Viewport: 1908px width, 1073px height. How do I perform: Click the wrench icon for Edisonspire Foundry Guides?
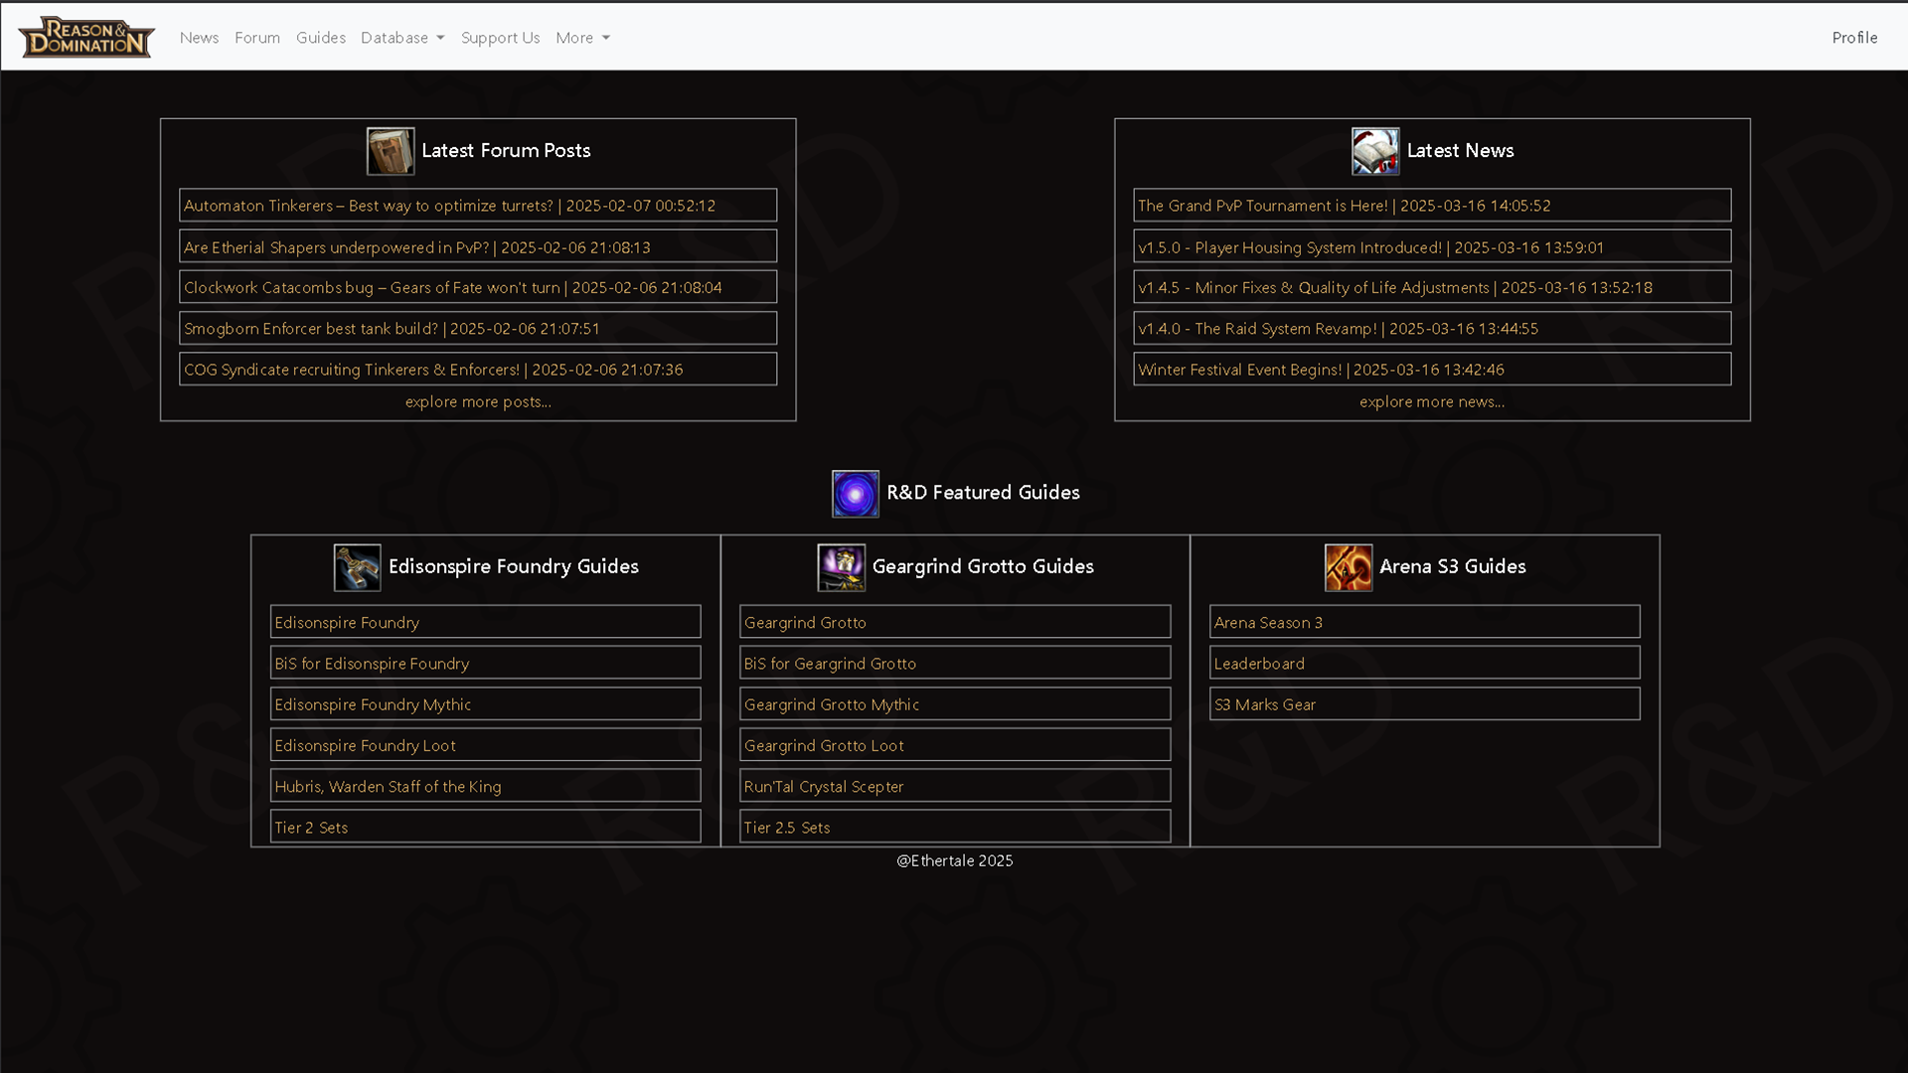point(357,567)
